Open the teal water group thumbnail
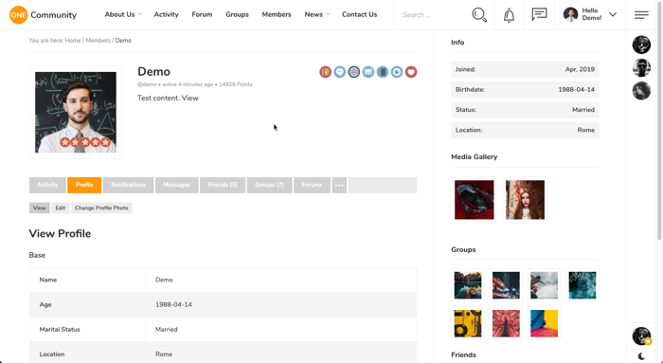The width and height of the screenshot is (663, 363). 582,285
